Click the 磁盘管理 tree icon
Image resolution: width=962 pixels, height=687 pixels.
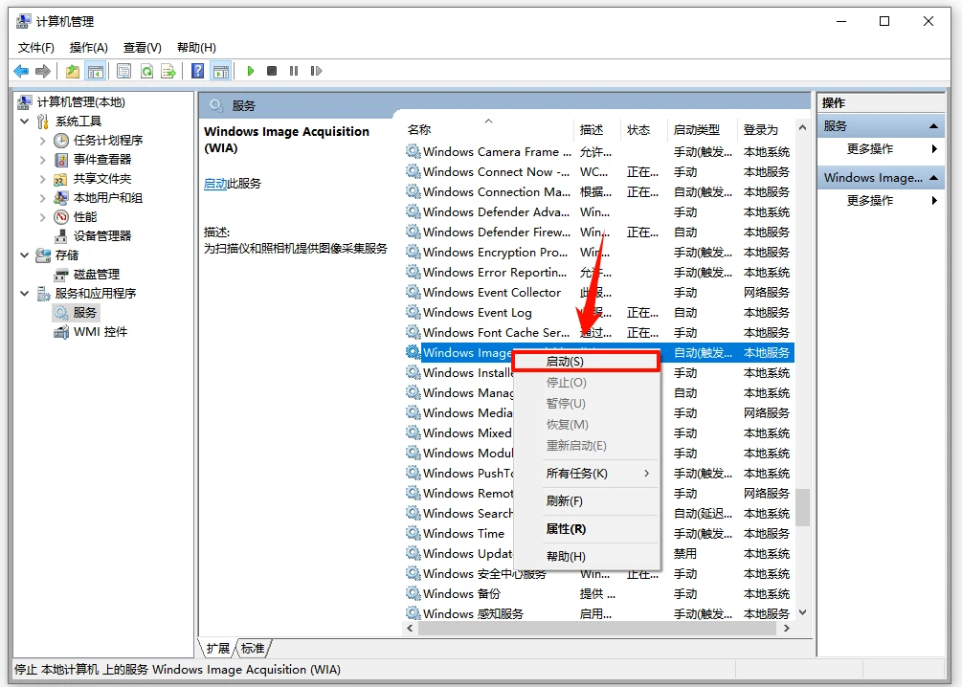60,275
